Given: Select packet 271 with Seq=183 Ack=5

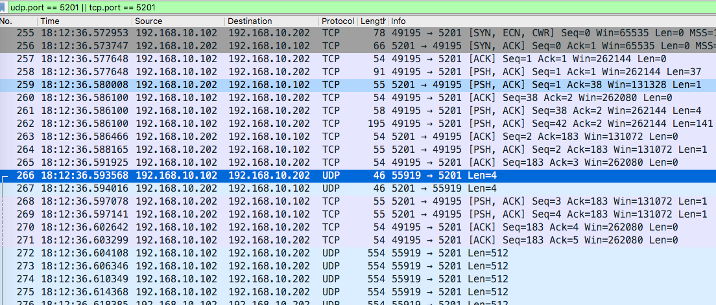Looking at the screenshot, I should (x=358, y=240).
